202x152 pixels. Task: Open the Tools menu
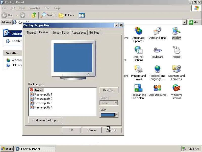pos(47,8)
